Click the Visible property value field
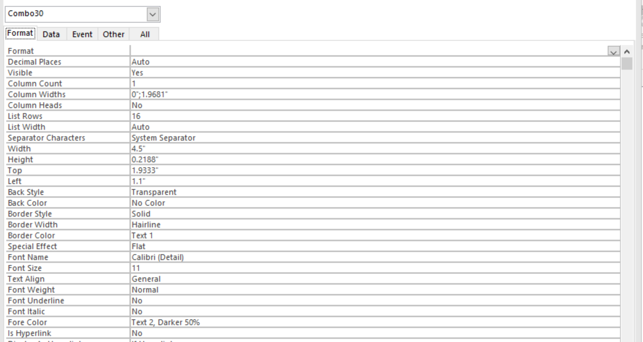Image resolution: width=643 pixels, height=342 pixels. [x=374, y=73]
